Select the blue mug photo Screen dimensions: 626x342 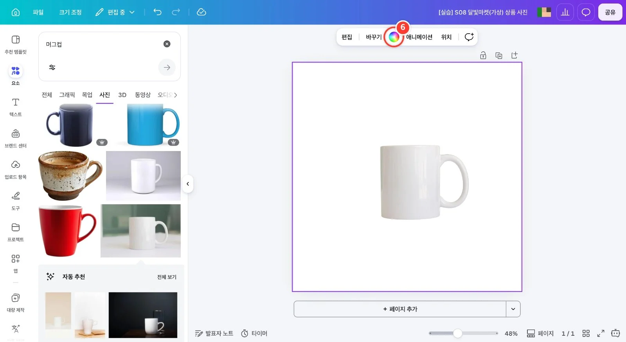tap(148, 125)
